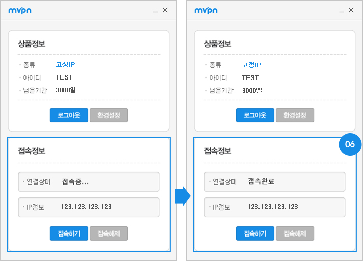Viewport: 363px width, 261px height.
Task: Click the blue 06 step badge
Action: (x=350, y=144)
